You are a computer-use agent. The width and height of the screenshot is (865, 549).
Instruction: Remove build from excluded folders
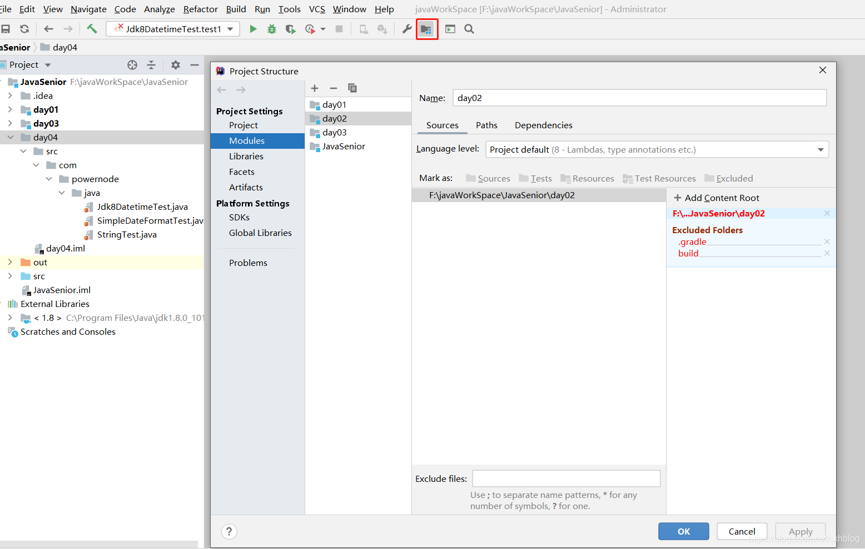(827, 253)
